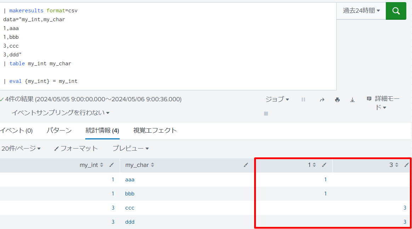Open the イベントサンプリングを行わない dropdown
Screen dimensions: 412x229
point(61,113)
